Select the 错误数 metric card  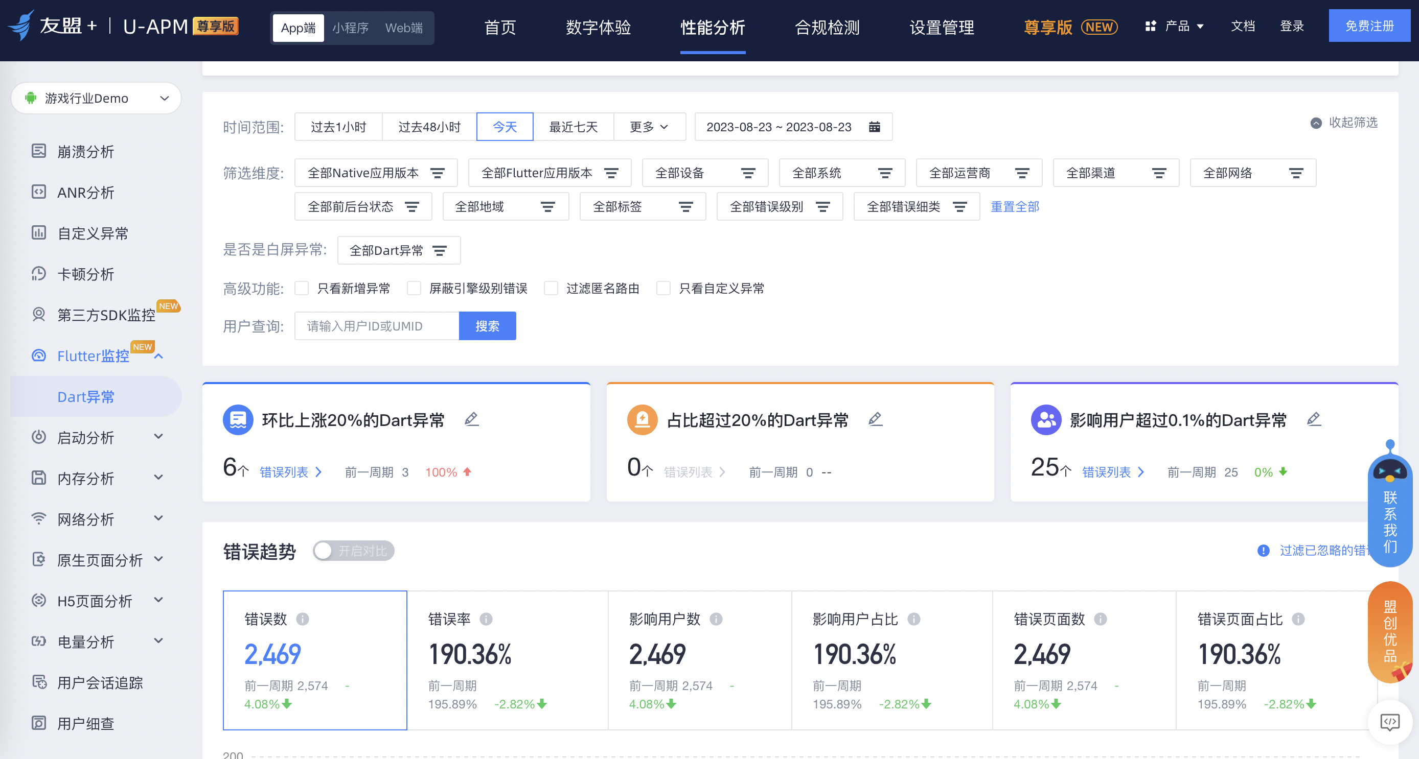pyautogui.click(x=315, y=660)
